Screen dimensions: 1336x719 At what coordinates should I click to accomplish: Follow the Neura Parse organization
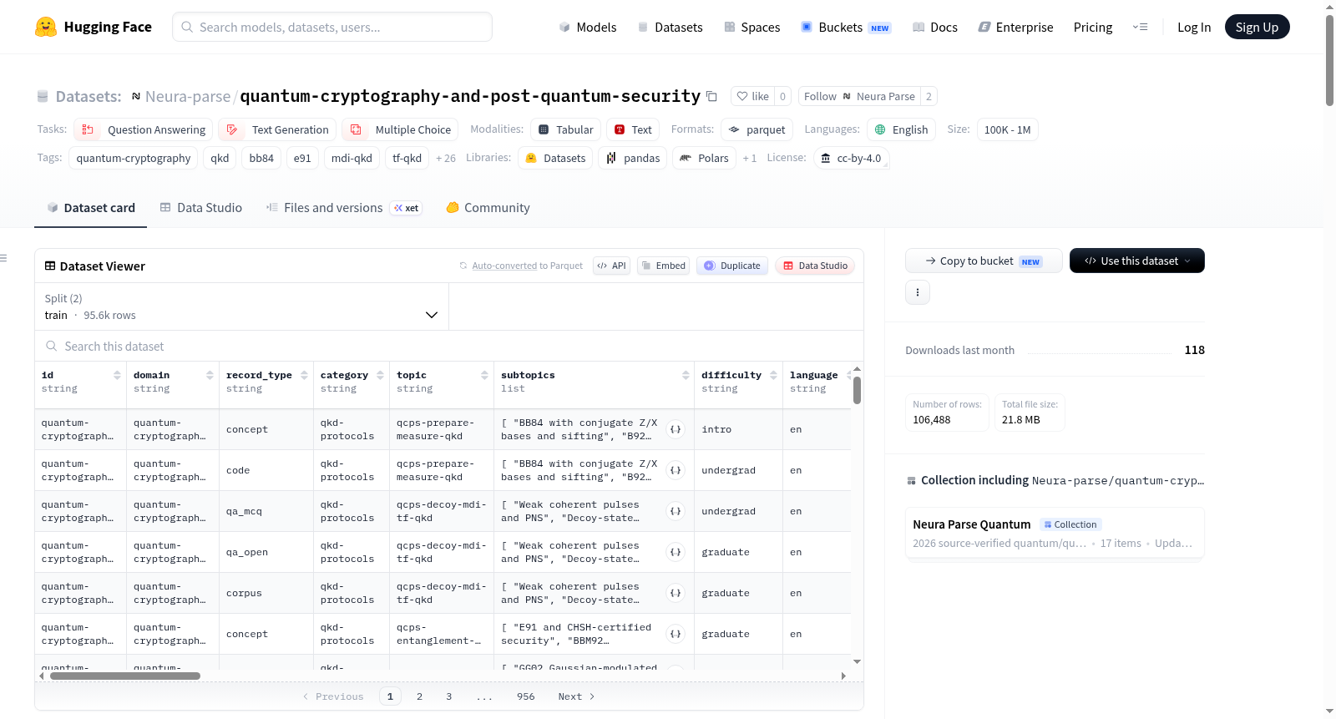click(859, 96)
